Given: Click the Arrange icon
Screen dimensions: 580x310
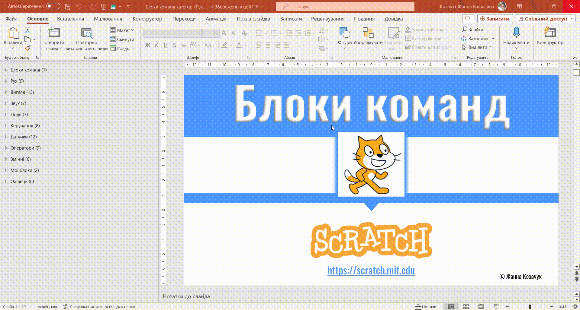Looking at the screenshot, I should pos(368,33).
